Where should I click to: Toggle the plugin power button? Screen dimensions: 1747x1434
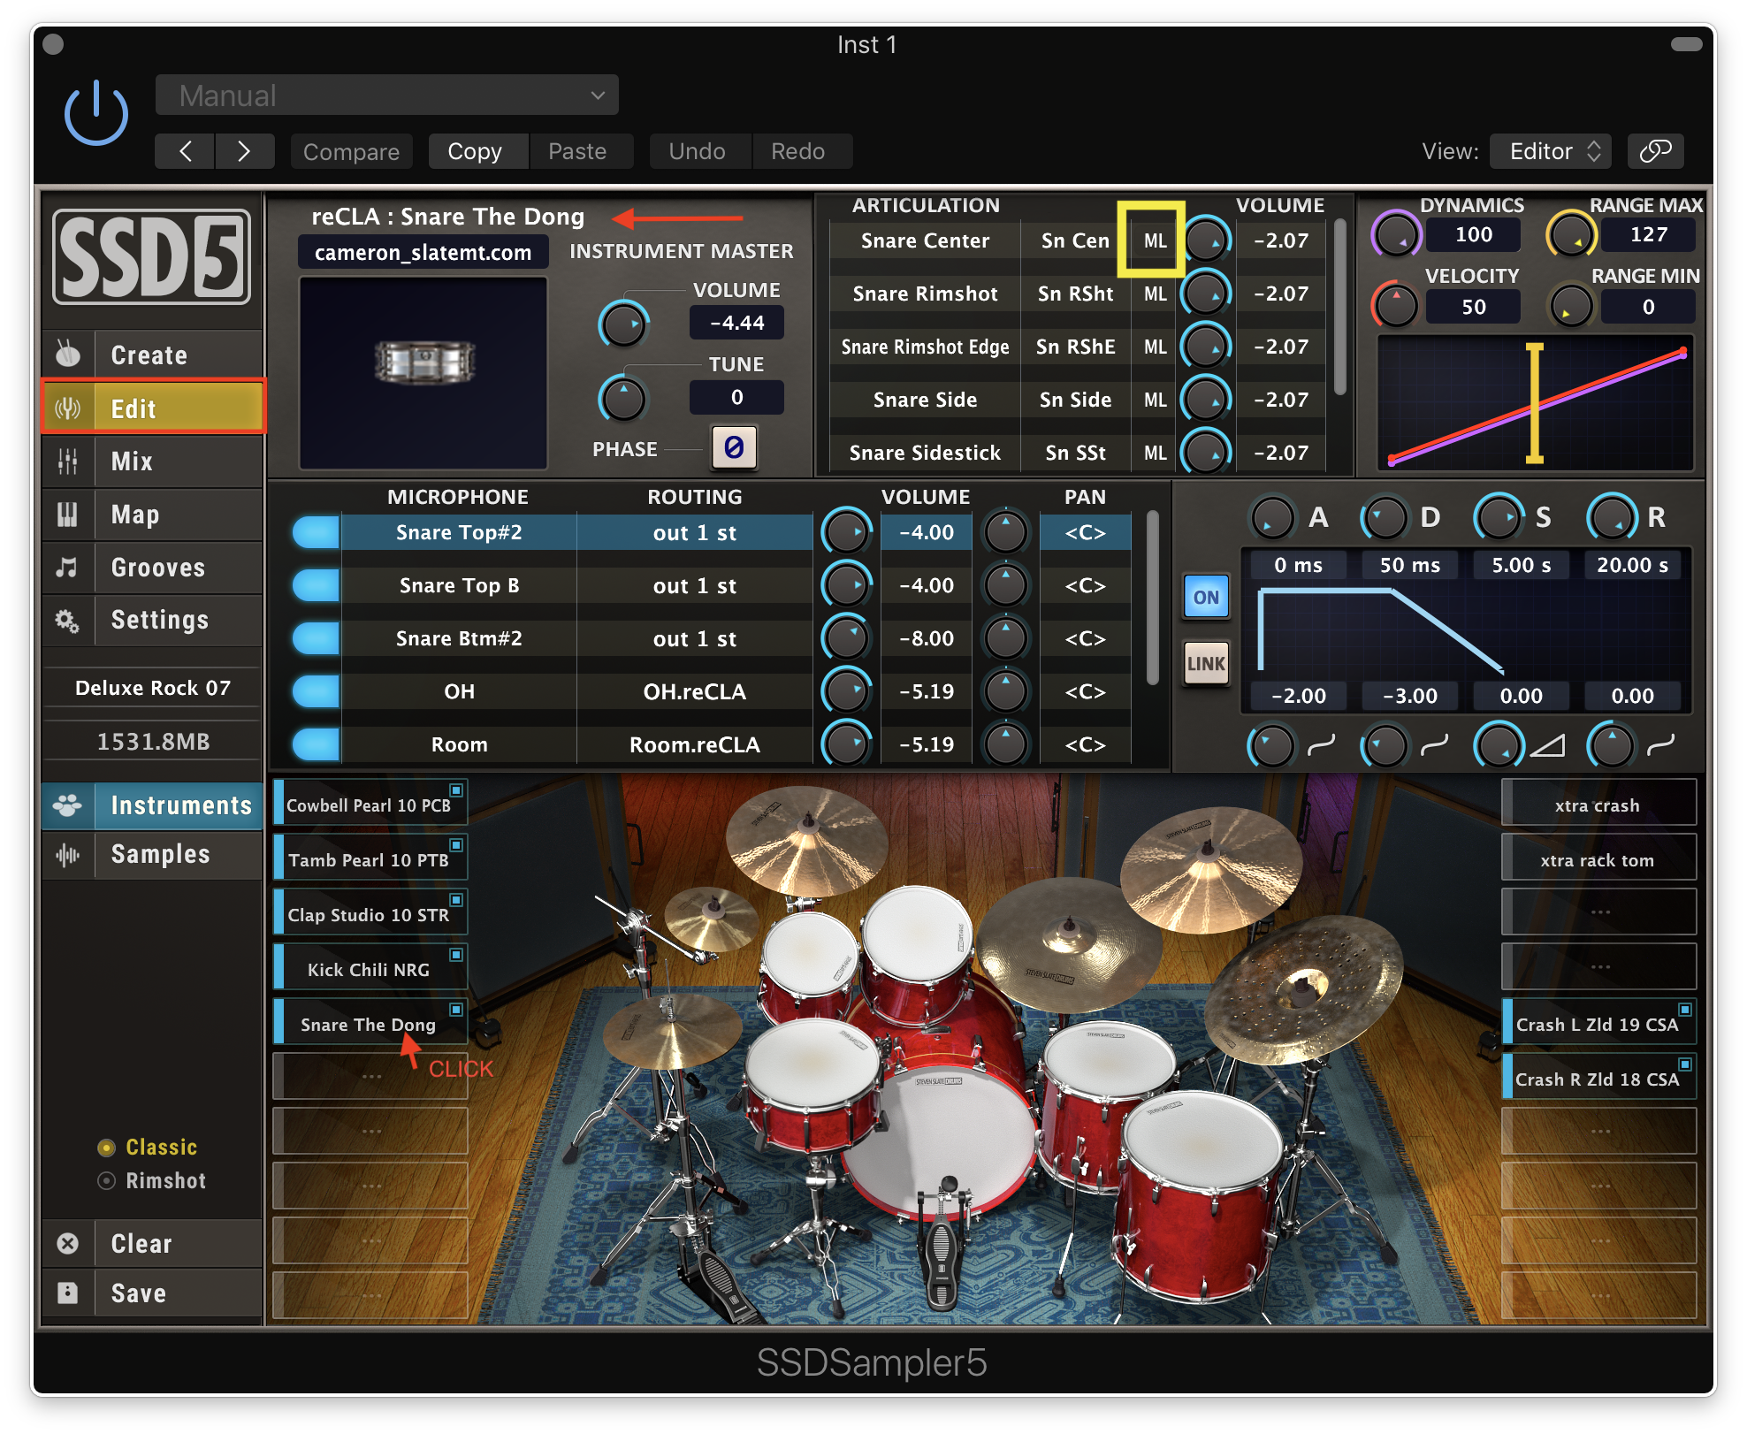tap(96, 113)
